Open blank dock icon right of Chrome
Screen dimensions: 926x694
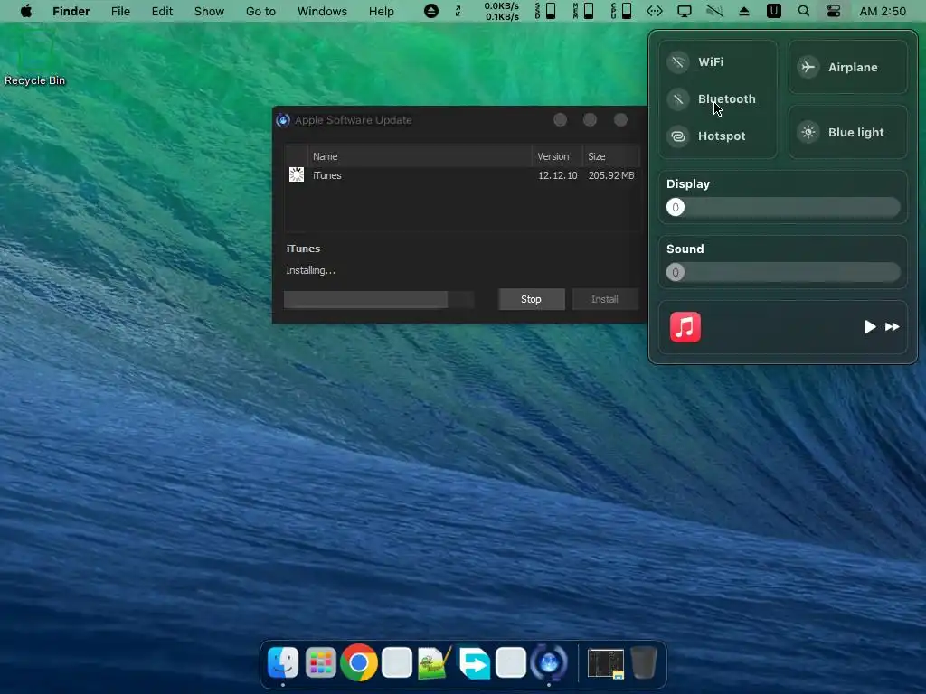pyautogui.click(x=397, y=662)
